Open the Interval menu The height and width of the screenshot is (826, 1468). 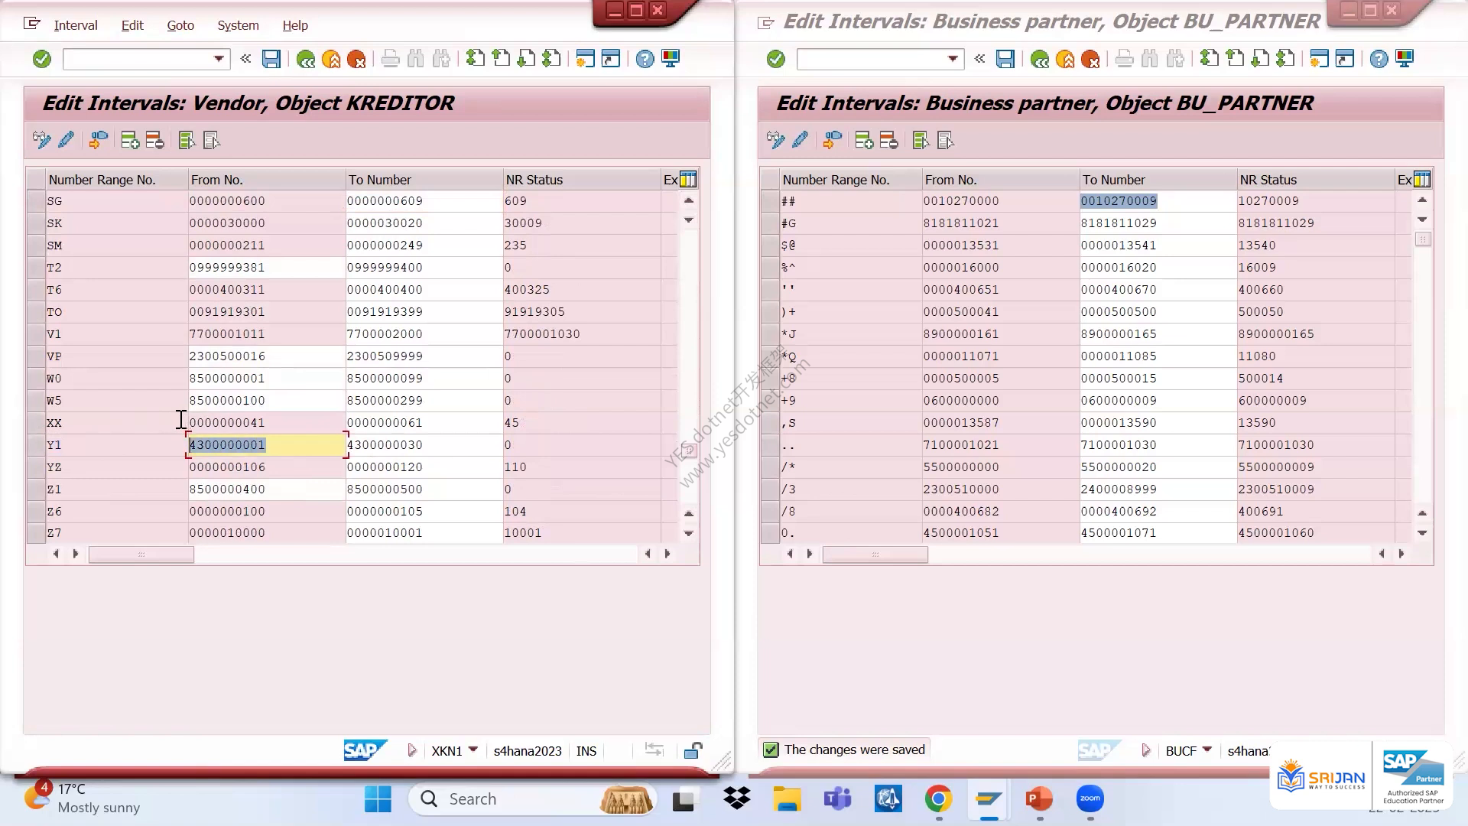[76, 25]
